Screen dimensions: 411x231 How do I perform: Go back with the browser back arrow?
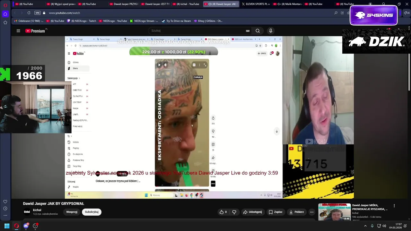pyautogui.click(x=15, y=13)
